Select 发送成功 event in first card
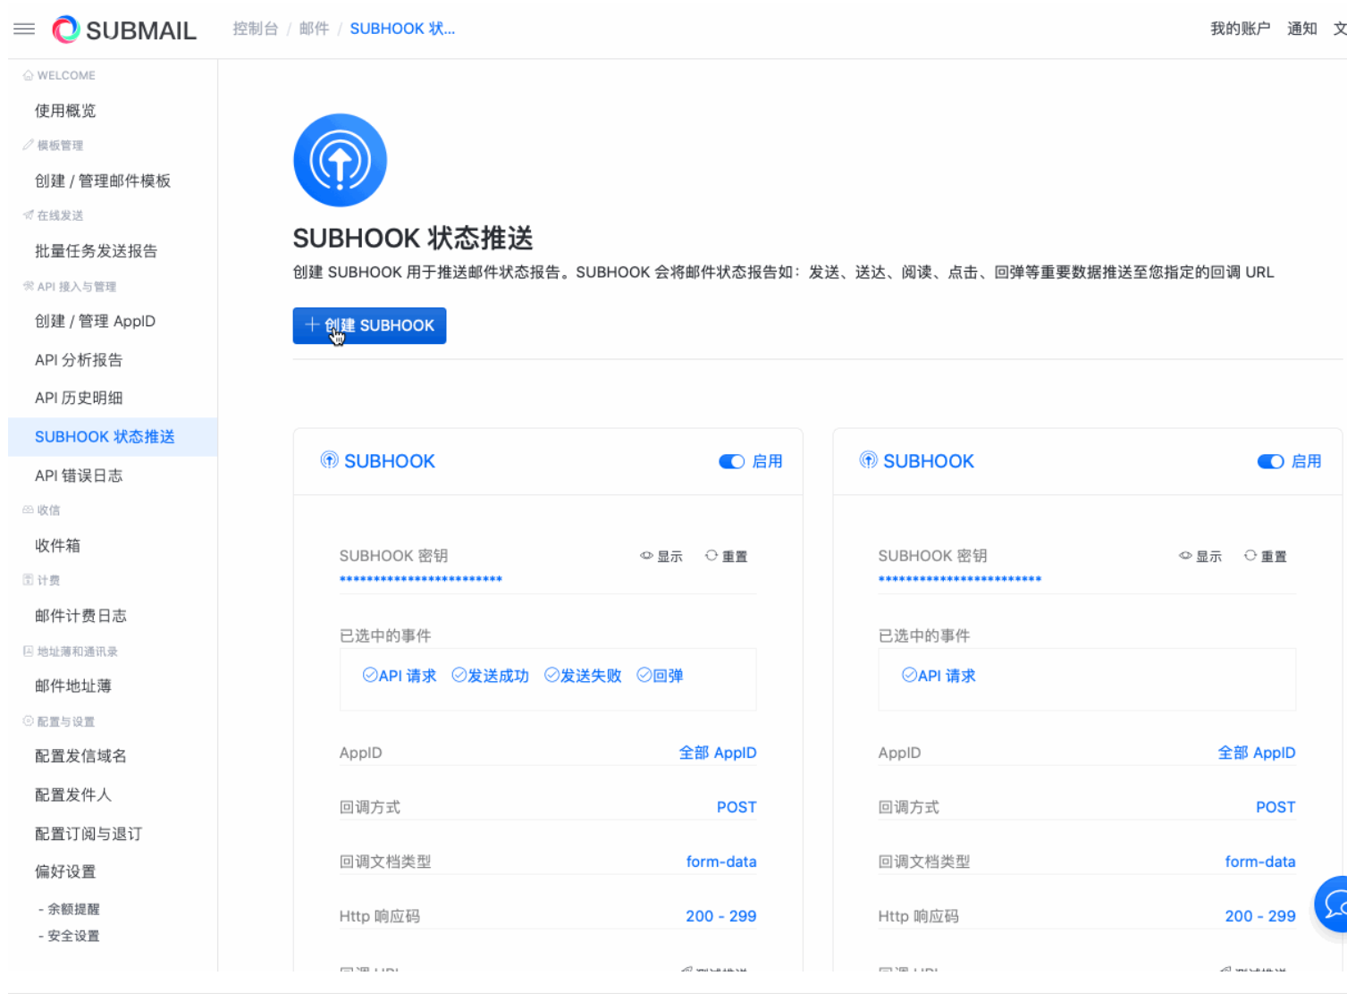The image size is (1347, 1001). click(x=490, y=676)
